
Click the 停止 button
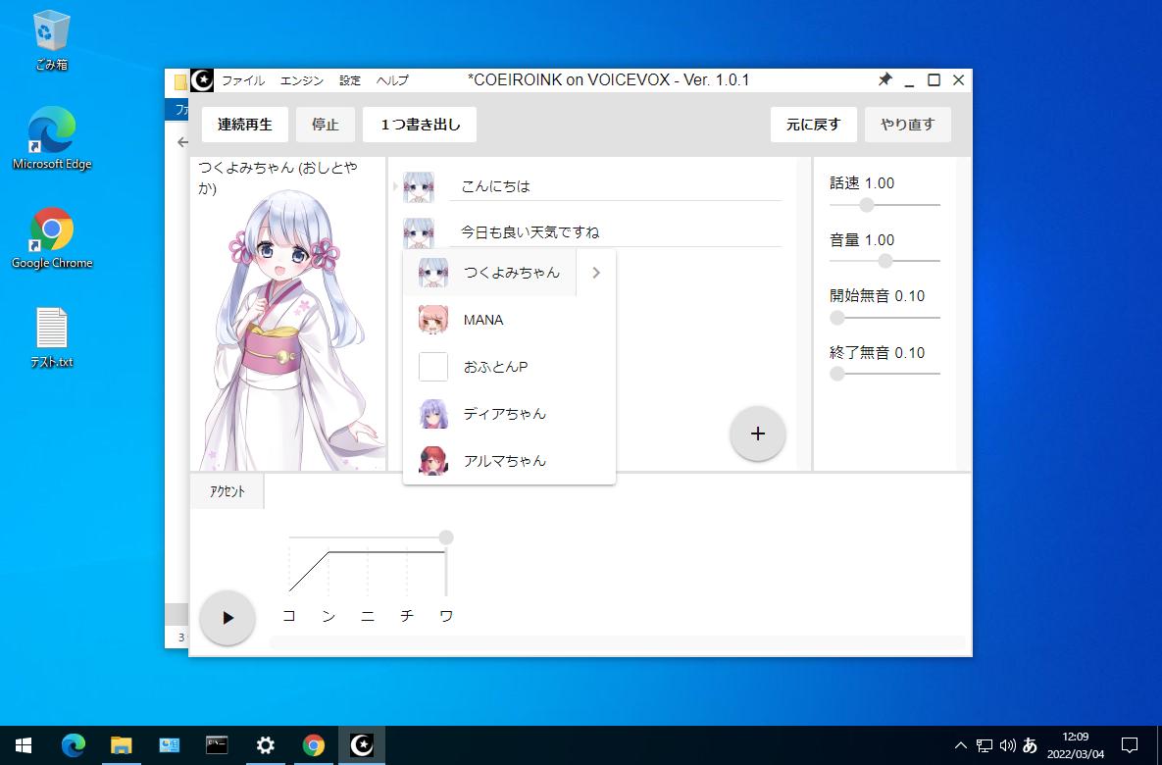coord(326,125)
